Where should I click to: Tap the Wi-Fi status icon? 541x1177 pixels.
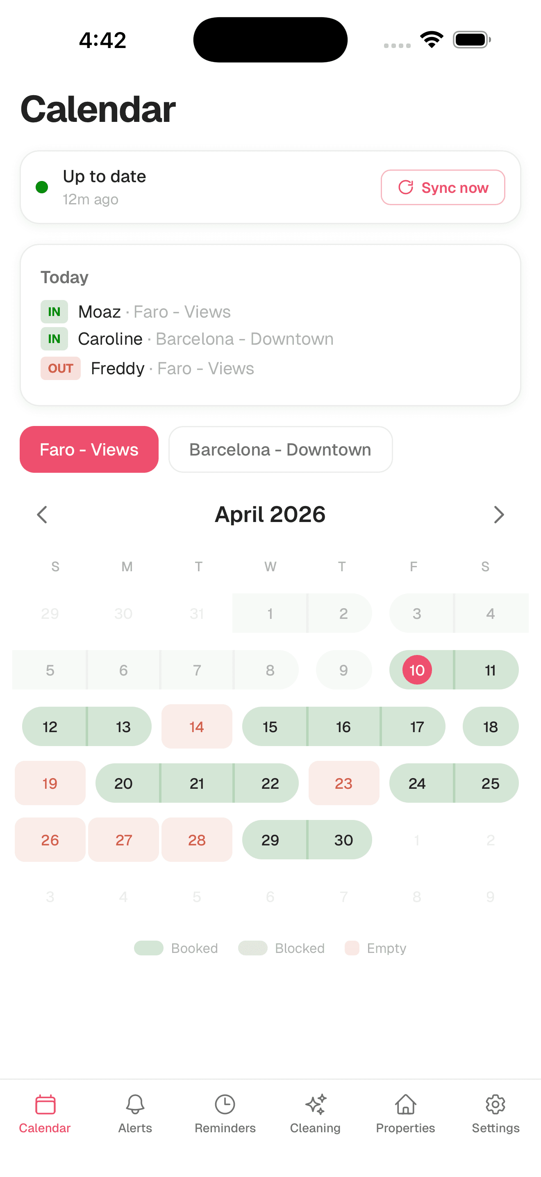[x=432, y=40]
